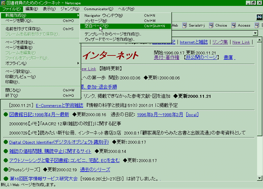Click the text 開始:1996.09.17 更新:2000.11.21
This screenshot has width=263, height=189.
[185, 53]
